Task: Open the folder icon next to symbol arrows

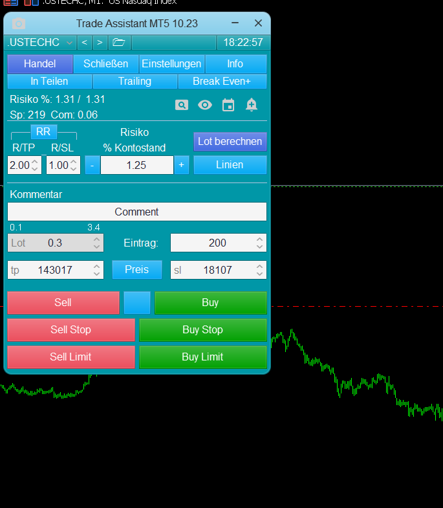Action: click(x=118, y=43)
